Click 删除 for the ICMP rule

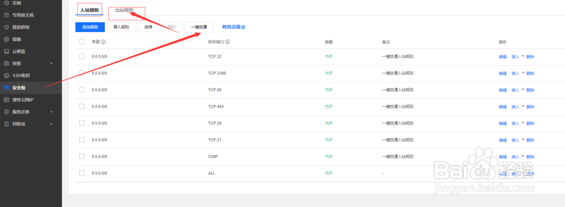(x=530, y=157)
